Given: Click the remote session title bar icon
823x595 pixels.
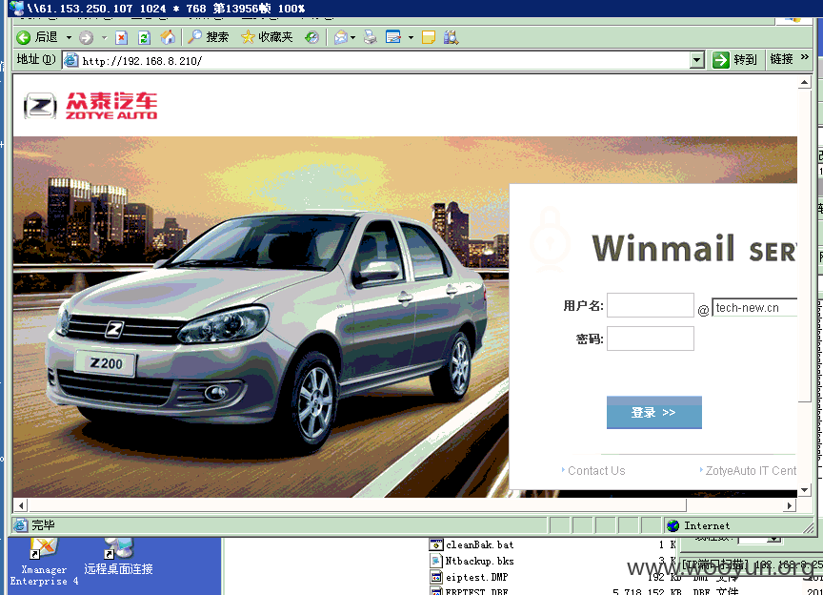Looking at the screenshot, I should (x=16, y=8).
